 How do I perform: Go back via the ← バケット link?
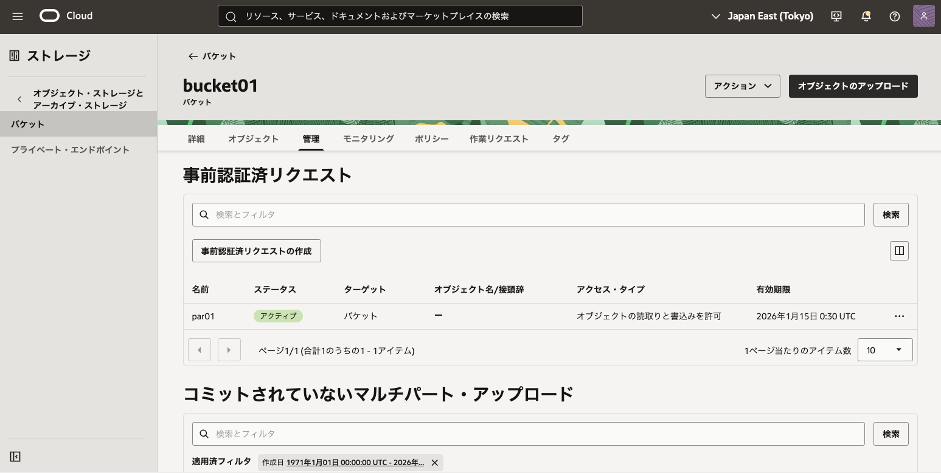(x=212, y=56)
